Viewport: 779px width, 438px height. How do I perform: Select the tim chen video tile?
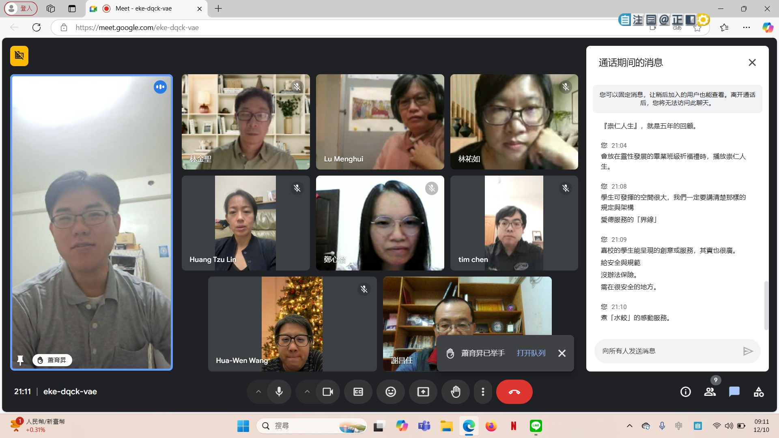tap(514, 223)
